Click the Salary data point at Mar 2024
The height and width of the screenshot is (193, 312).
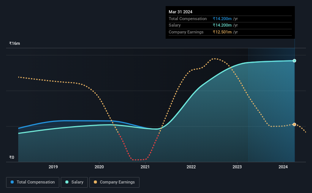pos(294,61)
